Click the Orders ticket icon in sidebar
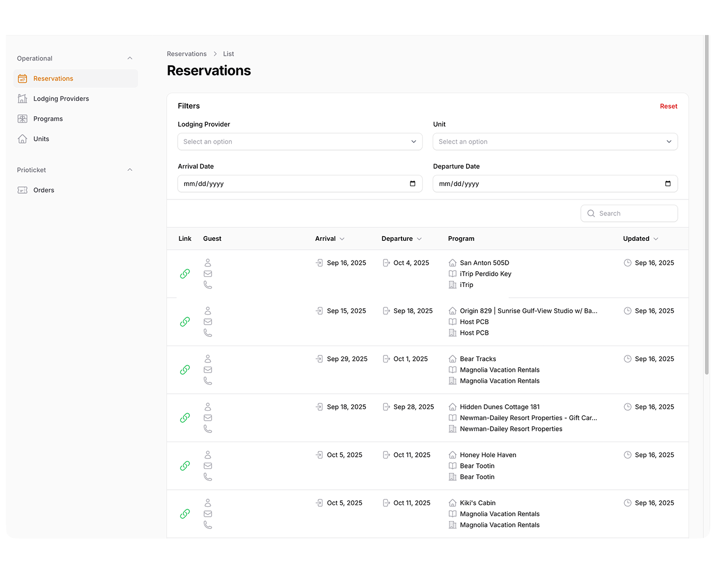Viewport: 716px width, 573px height. (22, 190)
